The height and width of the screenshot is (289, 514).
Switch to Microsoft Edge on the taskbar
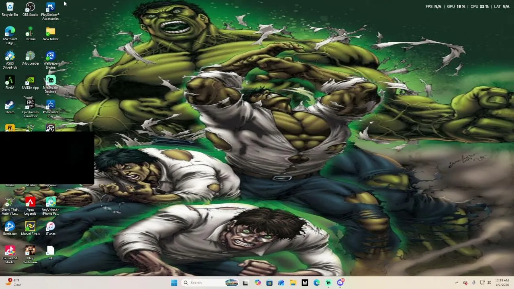pos(316,283)
